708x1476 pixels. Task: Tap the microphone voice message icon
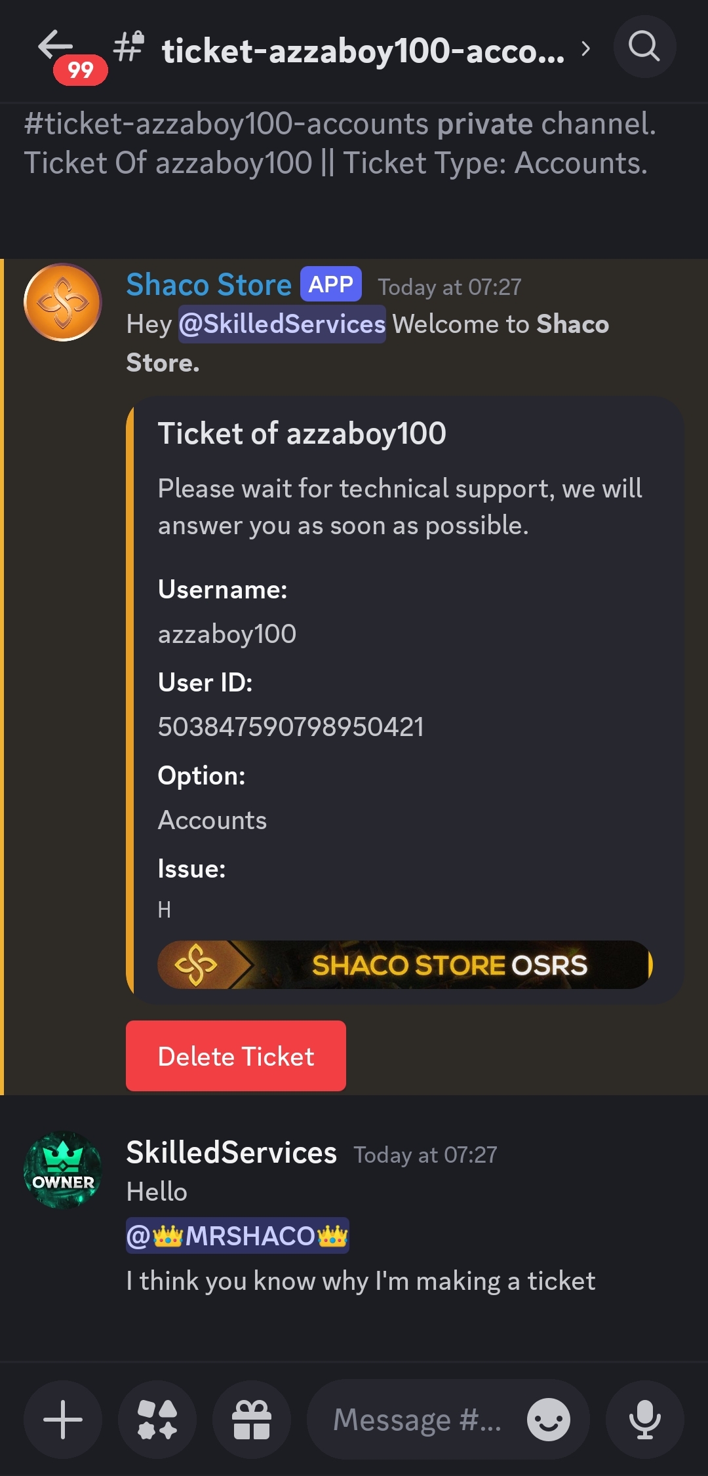pos(645,1420)
